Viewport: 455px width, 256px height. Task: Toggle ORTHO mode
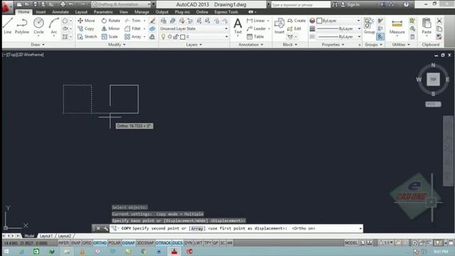(x=100, y=243)
